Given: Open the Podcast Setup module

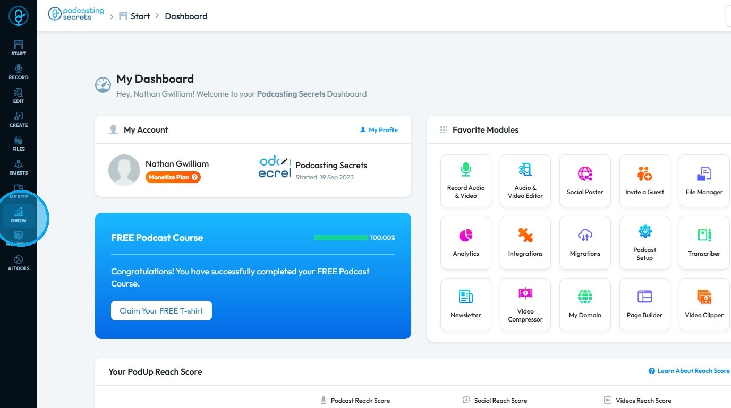Looking at the screenshot, I should tap(644, 242).
